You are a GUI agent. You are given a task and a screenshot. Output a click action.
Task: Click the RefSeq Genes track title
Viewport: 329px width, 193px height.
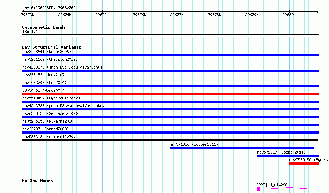[x=37, y=180]
